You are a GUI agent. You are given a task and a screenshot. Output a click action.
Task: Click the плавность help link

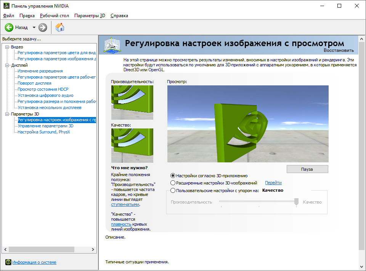point(121,224)
